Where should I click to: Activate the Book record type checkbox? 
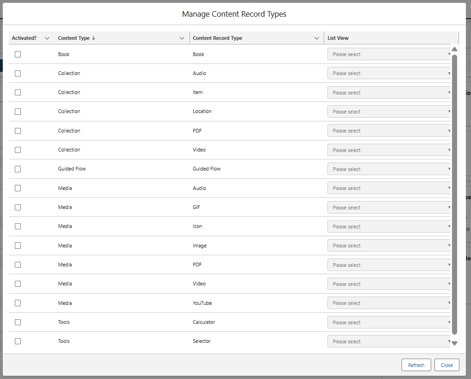click(x=18, y=54)
